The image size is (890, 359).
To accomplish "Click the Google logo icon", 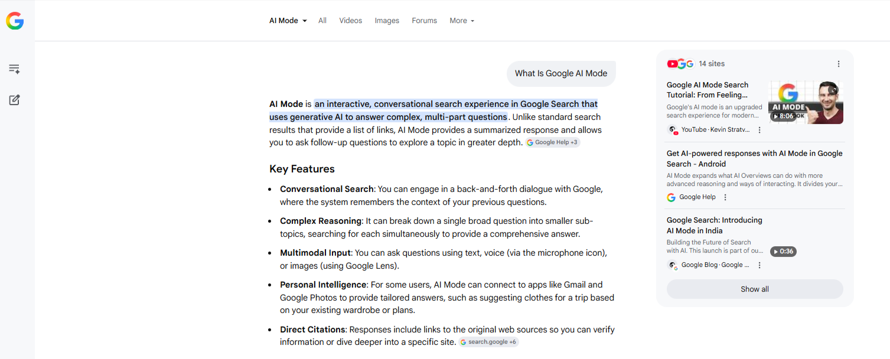I will [15, 21].
